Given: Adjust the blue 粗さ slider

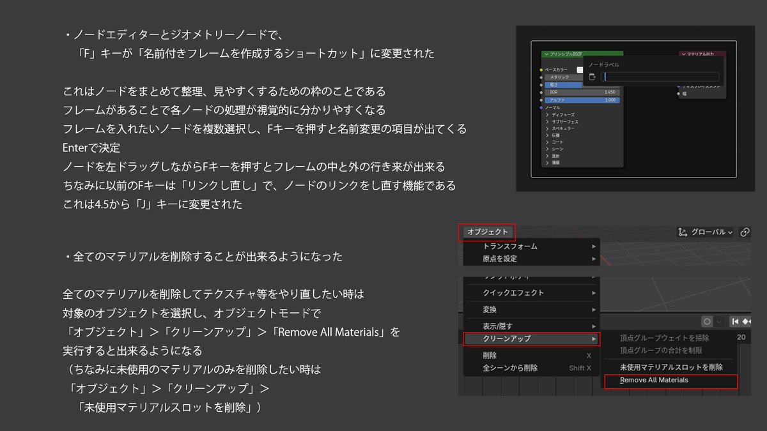Looking at the screenshot, I should point(564,85).
